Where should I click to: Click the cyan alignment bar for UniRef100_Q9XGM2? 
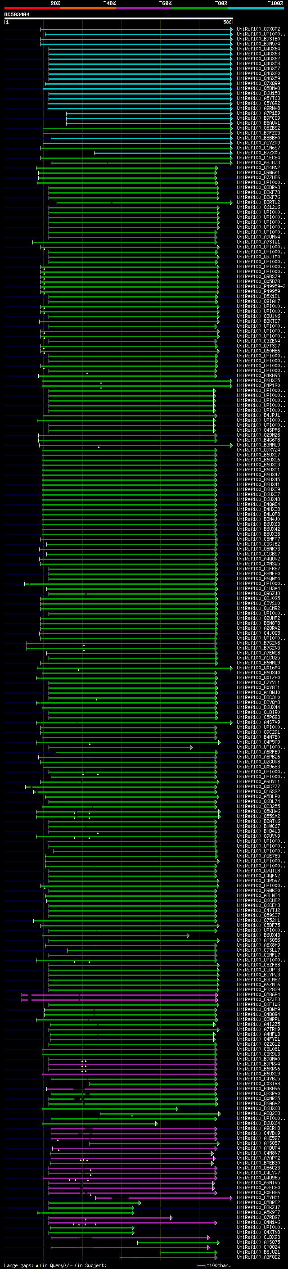136,29
